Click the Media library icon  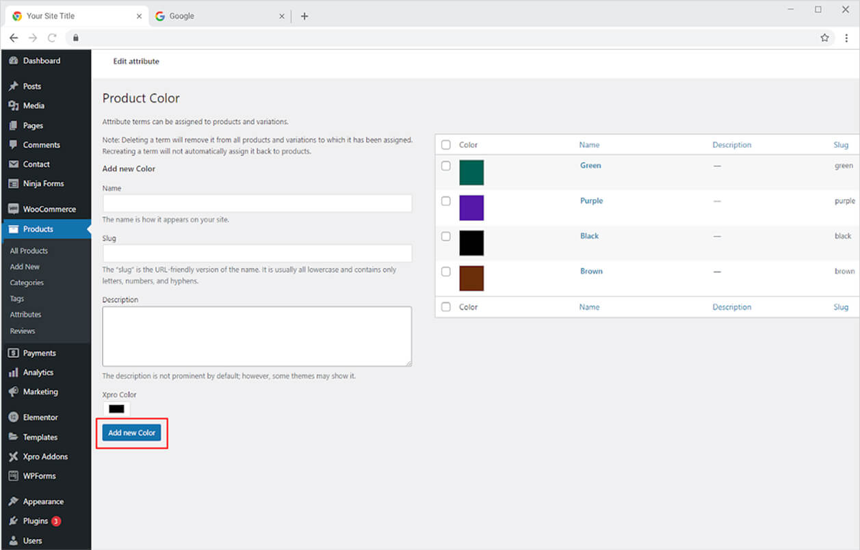tap(13, 106)
